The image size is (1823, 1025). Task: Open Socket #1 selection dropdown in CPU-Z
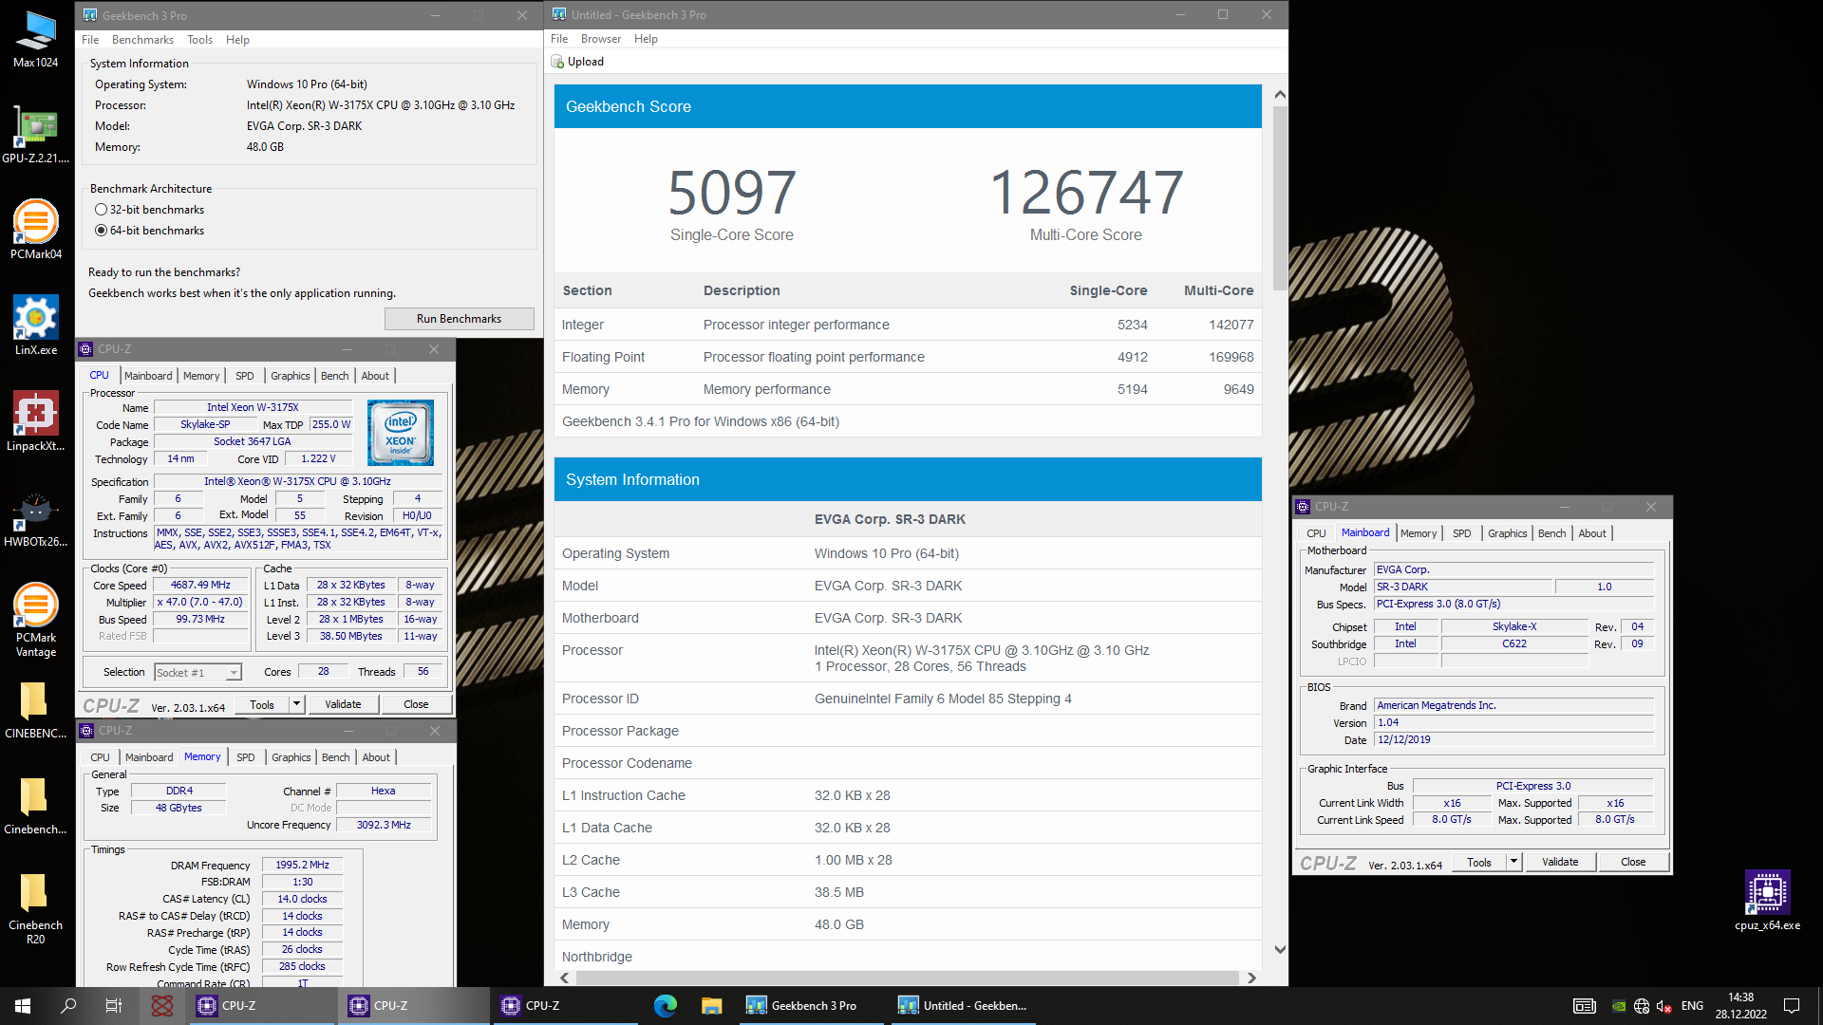(197, 672)
